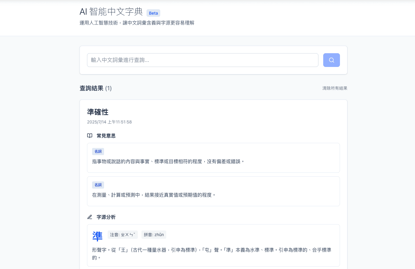
Task: Click the search magnifier icon
Action: (x=331, y=60)
